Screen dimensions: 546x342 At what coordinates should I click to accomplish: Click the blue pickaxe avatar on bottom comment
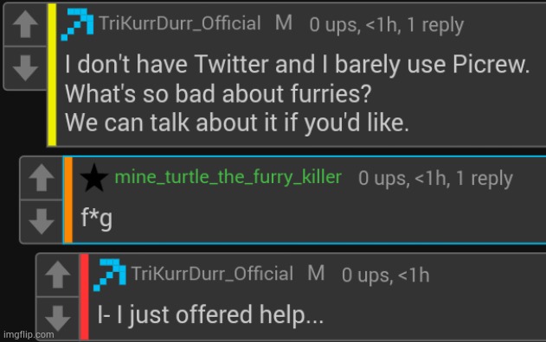click(110, 275)
